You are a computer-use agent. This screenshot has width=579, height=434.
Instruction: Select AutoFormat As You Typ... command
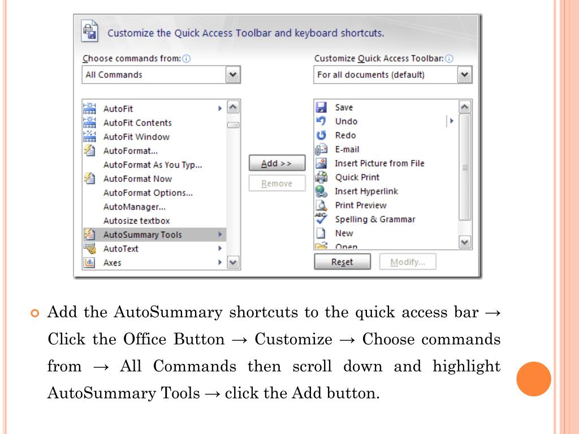click(154, 164)
